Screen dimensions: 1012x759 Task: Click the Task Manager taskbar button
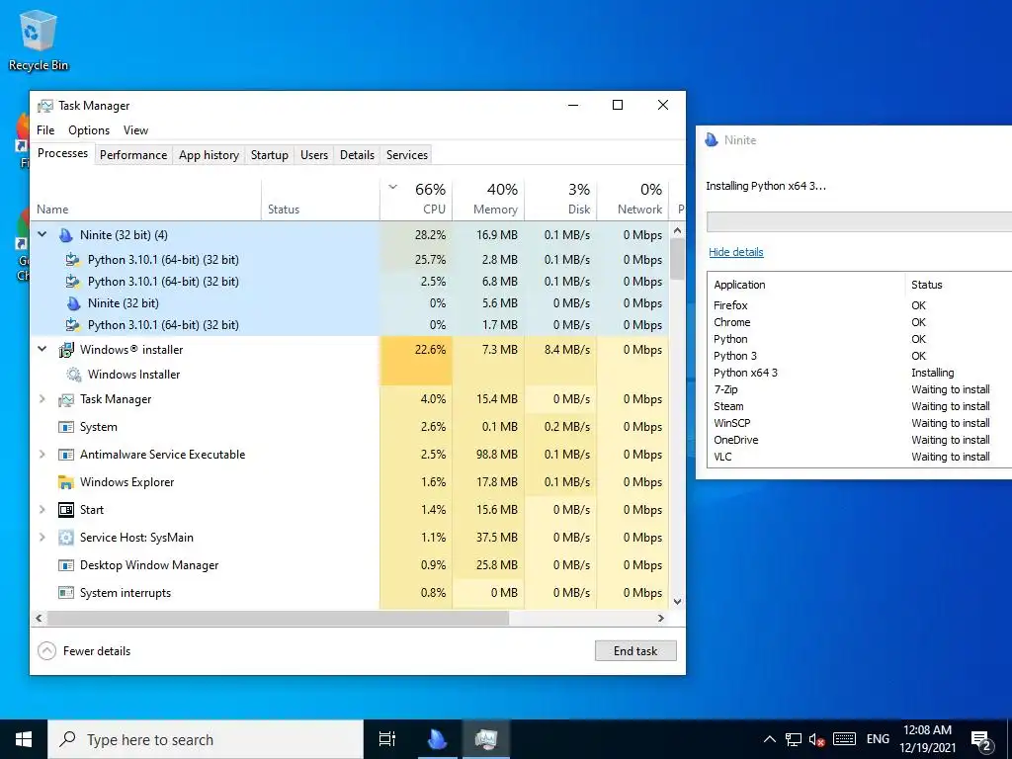point(486,739)
